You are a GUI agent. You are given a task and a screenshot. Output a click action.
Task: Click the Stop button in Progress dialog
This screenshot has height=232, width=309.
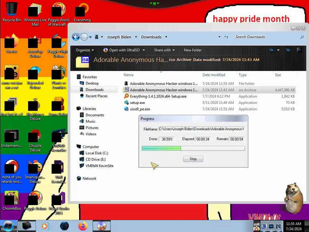point(193,159)
